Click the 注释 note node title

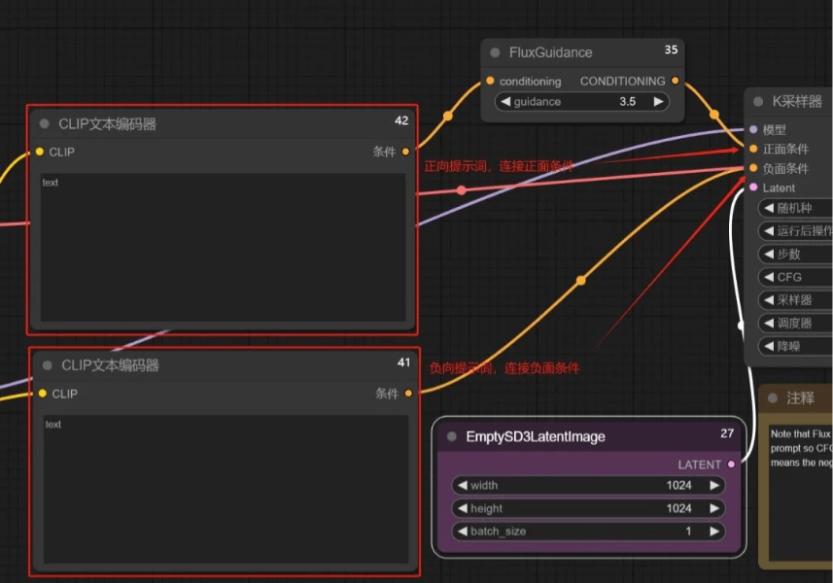tap(800, 398)
